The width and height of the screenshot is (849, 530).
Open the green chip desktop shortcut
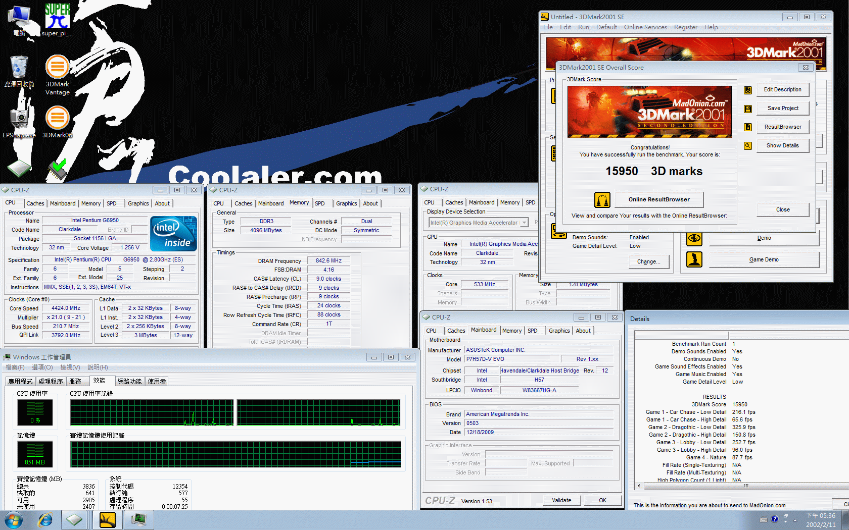[19, 168]
